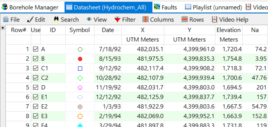Click the Elevation column header
Image resolution: width=268 pixels, height=127 pixels.
[x=228, y=30]
